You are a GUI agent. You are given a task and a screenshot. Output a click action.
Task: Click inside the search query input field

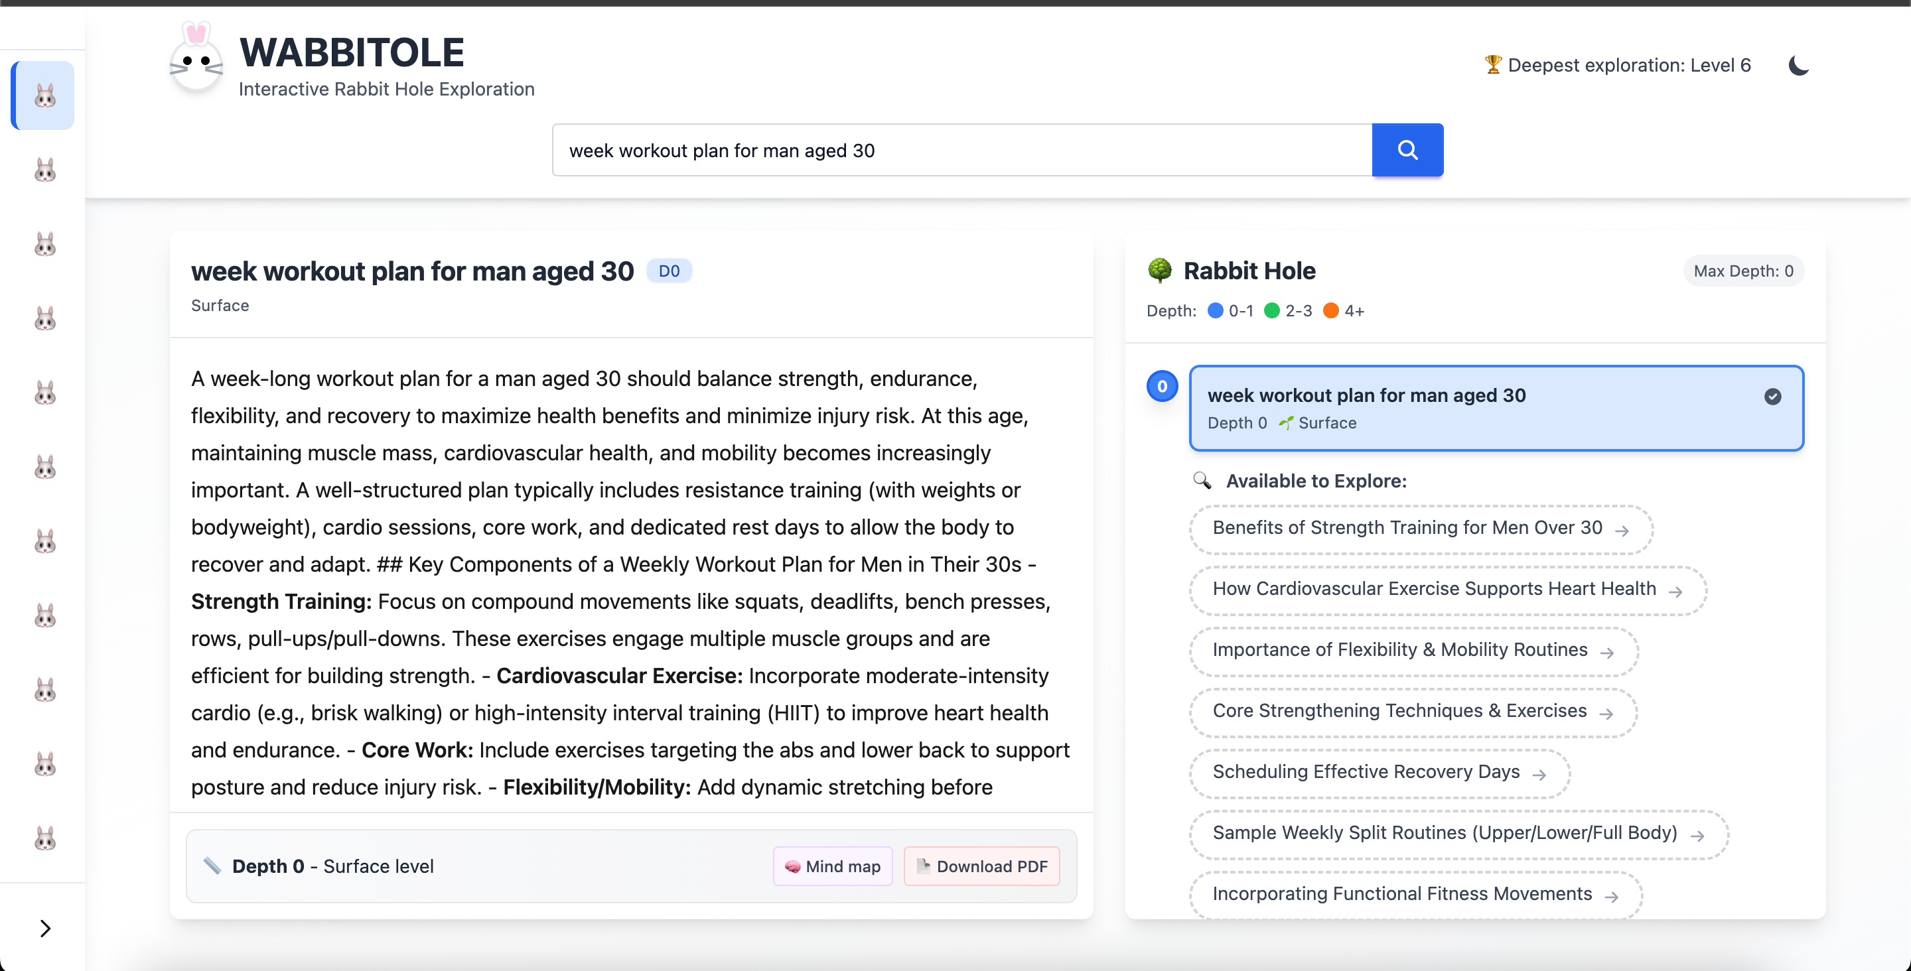(961, 151)
